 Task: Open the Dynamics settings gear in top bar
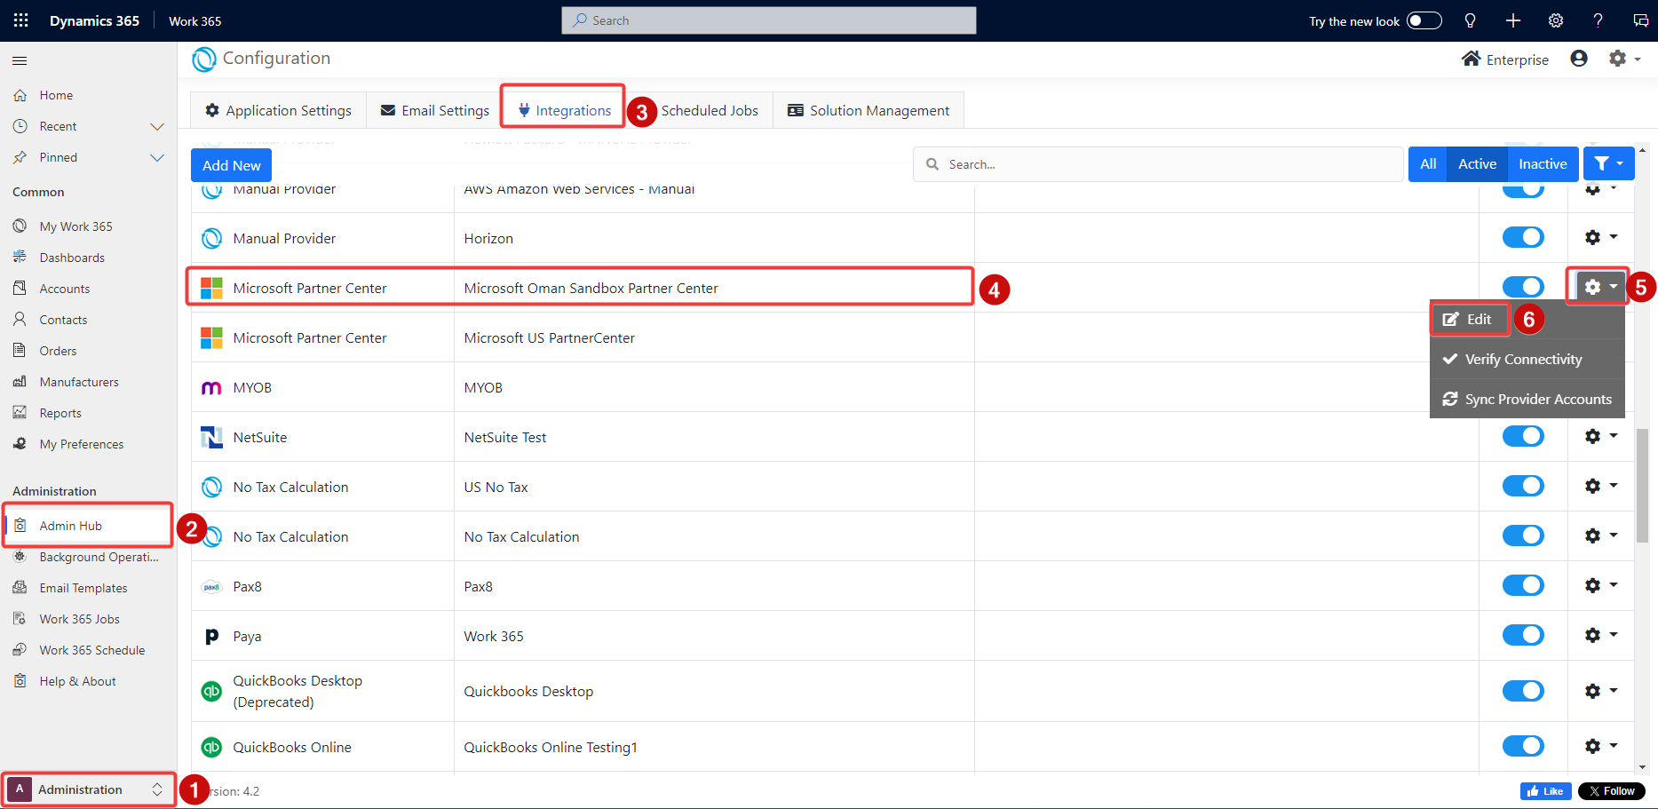click(1556, 20)
